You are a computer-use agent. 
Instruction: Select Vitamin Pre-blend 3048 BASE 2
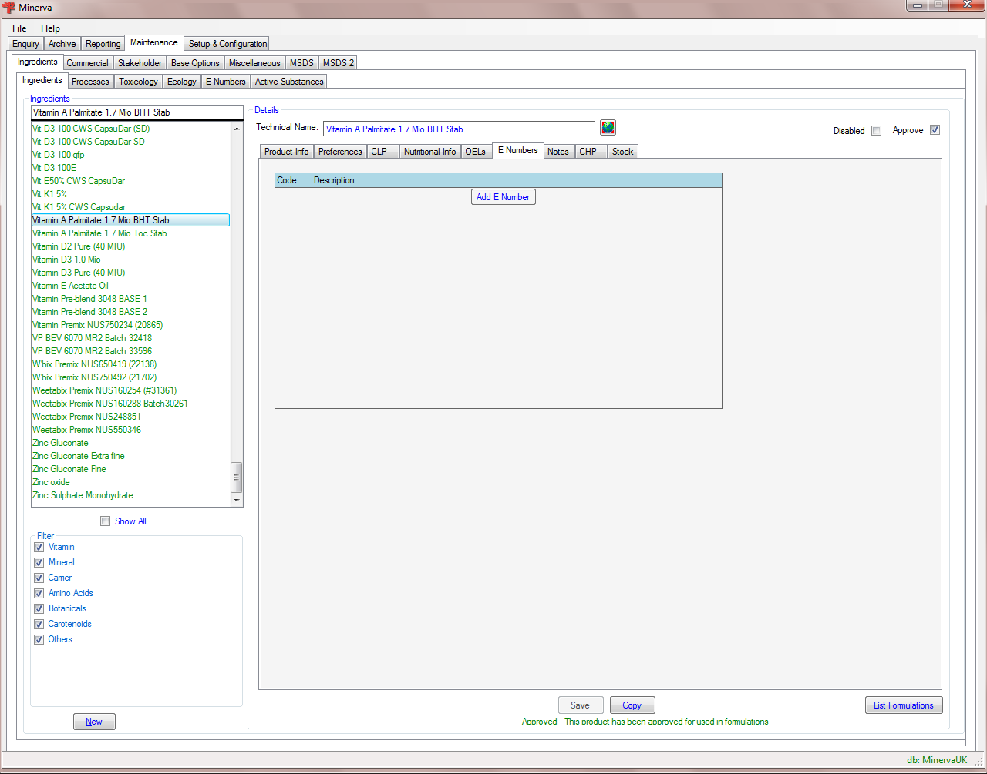pyautogui.click(x=89, y=312)
